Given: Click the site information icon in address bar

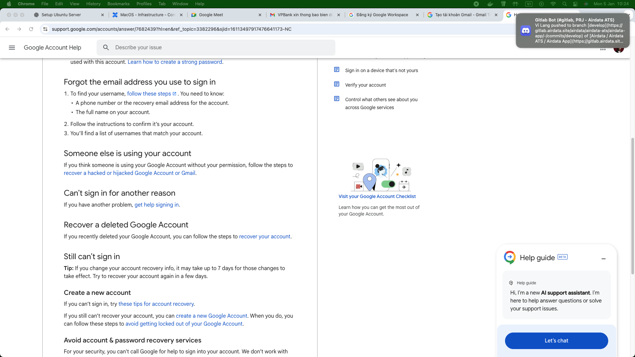Looking at the screenshot, I should coord(45,29).
